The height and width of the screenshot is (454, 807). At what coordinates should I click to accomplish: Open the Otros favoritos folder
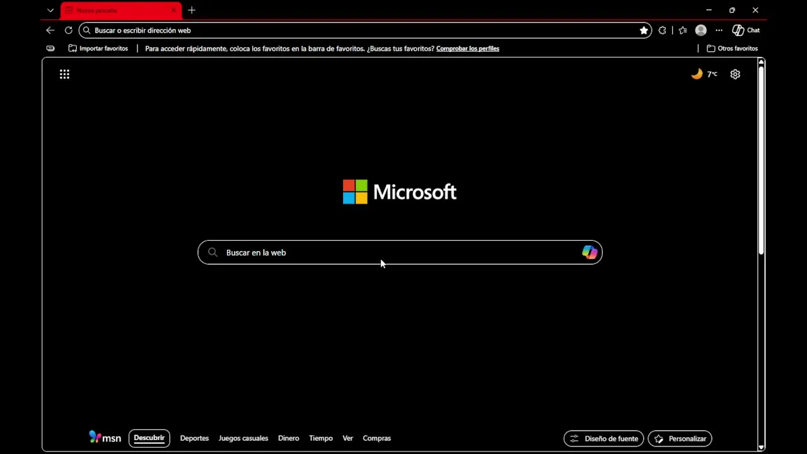point(733,49)
